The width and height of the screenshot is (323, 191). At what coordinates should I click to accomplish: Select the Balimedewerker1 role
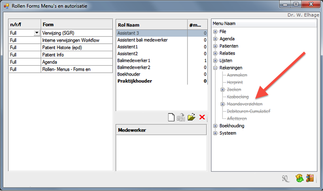pyautogui.click(x=161, y=61)
